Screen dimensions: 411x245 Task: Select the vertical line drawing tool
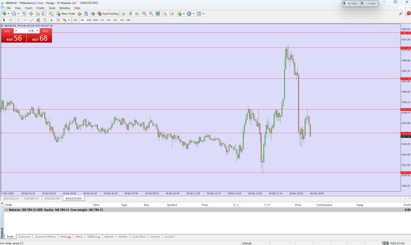[x=18, y=20]
